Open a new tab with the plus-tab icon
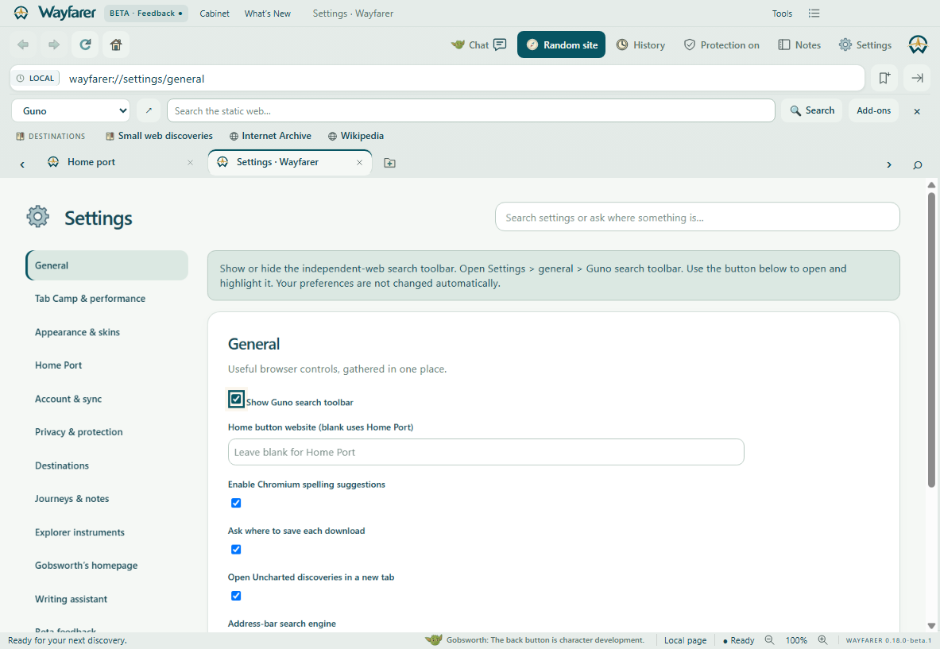Viewport: 940px width, 649px height. click(x=389, y=162)
